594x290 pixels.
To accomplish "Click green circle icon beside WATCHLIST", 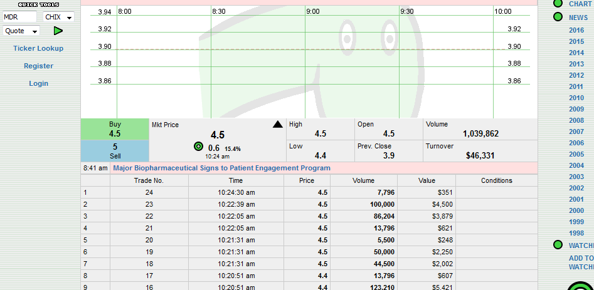I will coord(558,245).
